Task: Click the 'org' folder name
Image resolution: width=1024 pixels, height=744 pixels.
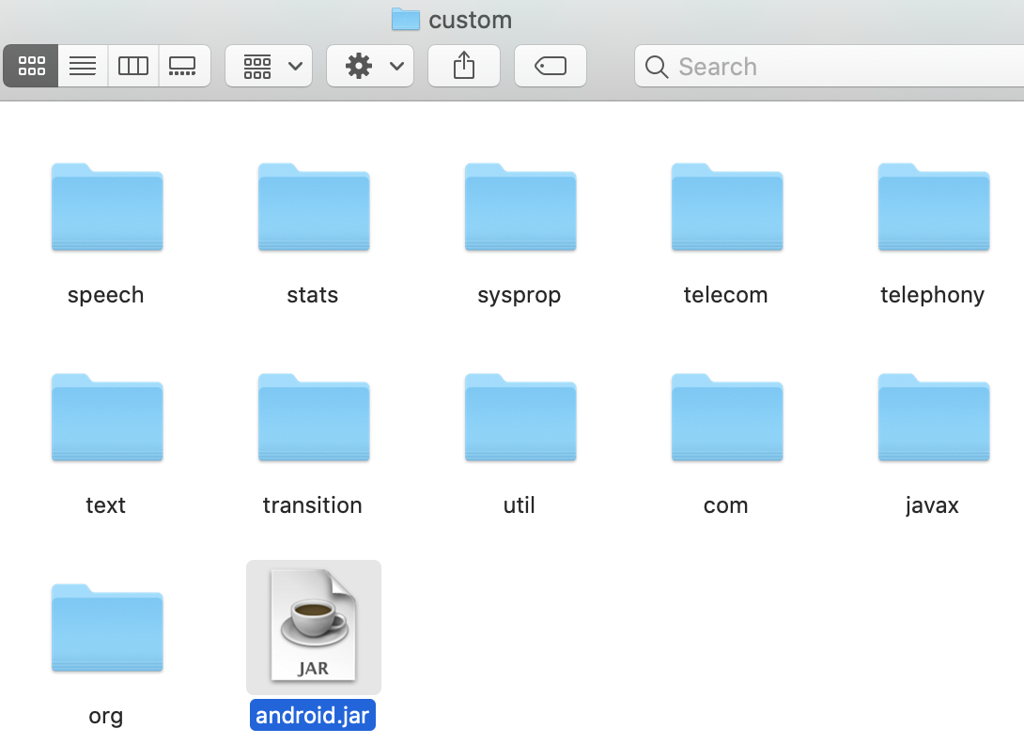Action: point(106,716)
